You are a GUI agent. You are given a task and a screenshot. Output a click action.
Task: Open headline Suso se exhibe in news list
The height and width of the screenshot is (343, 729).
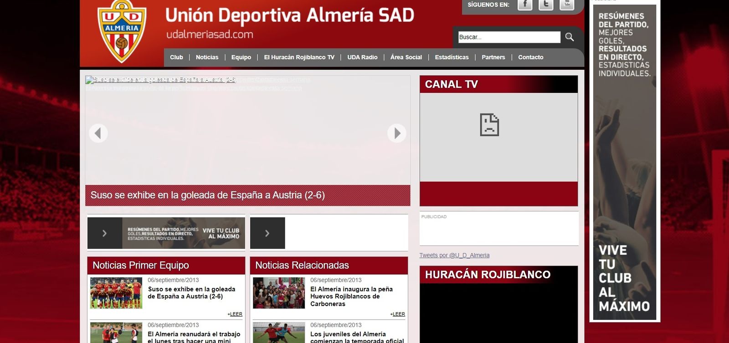pyautogui.click(x=191, y=292)
